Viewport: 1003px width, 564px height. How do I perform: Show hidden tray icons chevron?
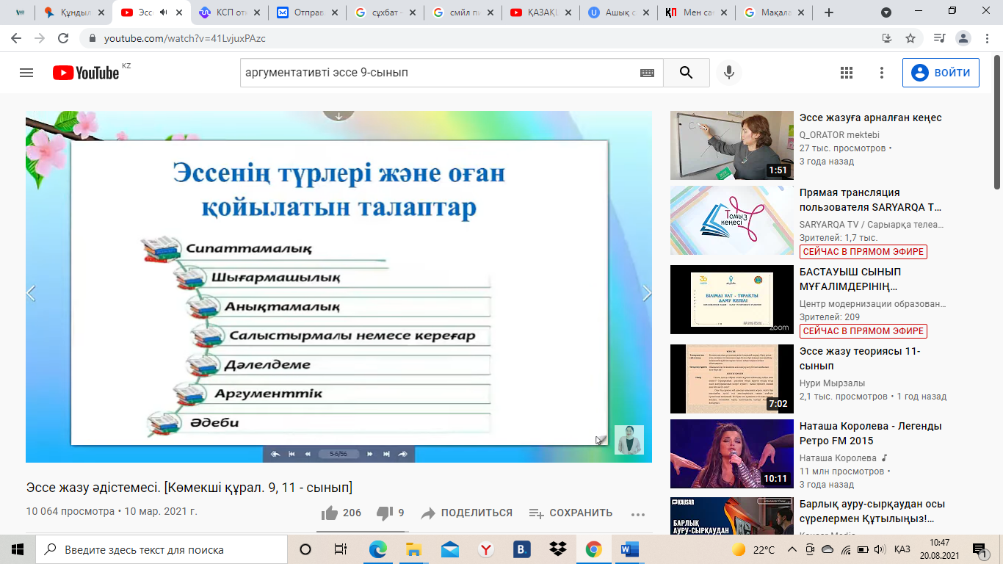(x=793, y=549)
